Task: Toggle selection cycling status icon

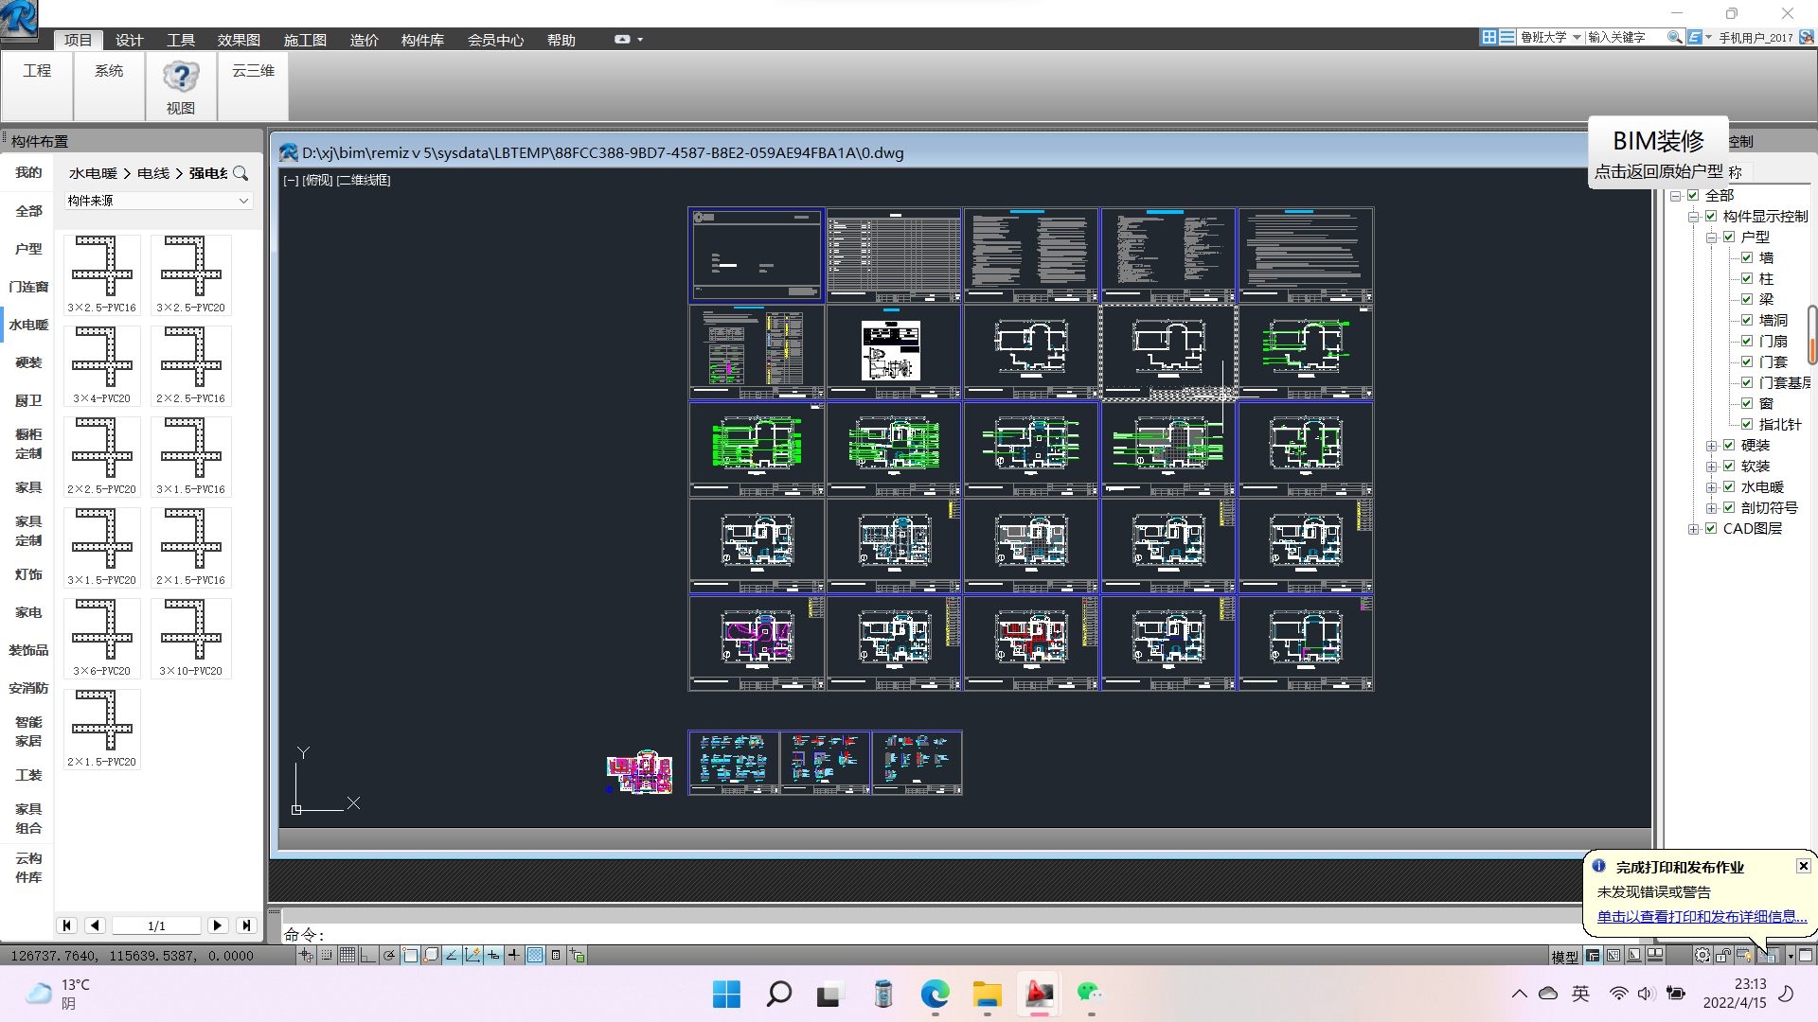Action: pos(577,956)
